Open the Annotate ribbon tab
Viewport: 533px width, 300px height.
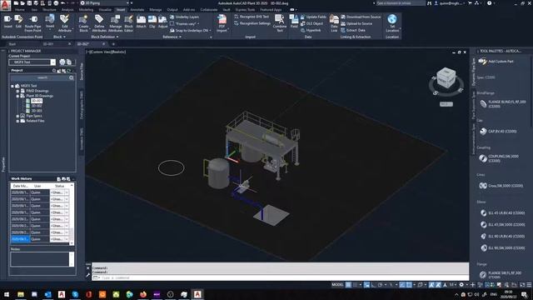tap(137, 10)
